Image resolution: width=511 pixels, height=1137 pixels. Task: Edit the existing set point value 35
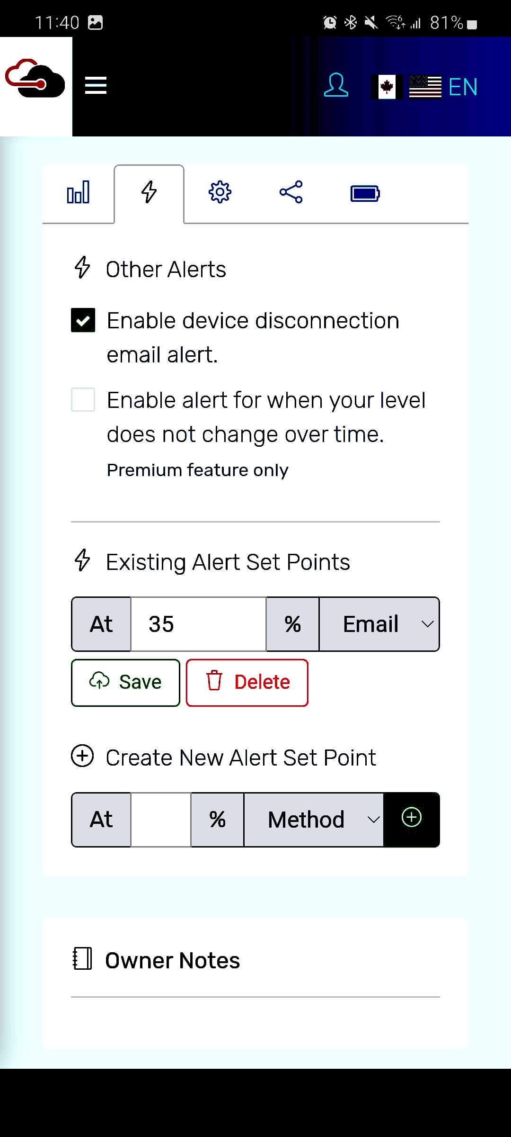[198, 624]
